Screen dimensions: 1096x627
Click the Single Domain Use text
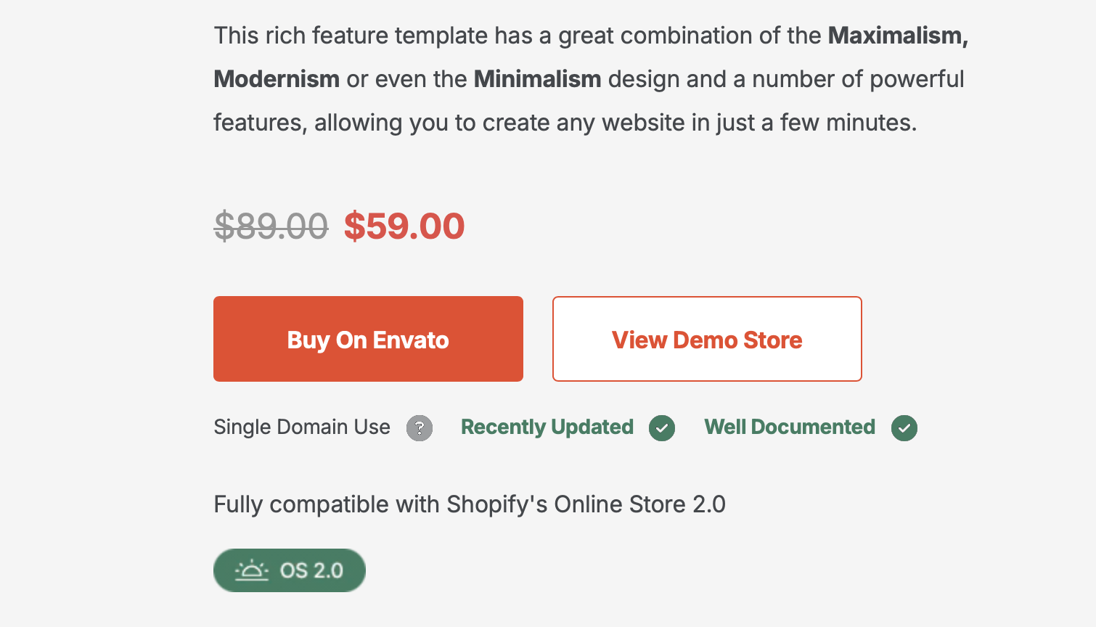(302, 427)
